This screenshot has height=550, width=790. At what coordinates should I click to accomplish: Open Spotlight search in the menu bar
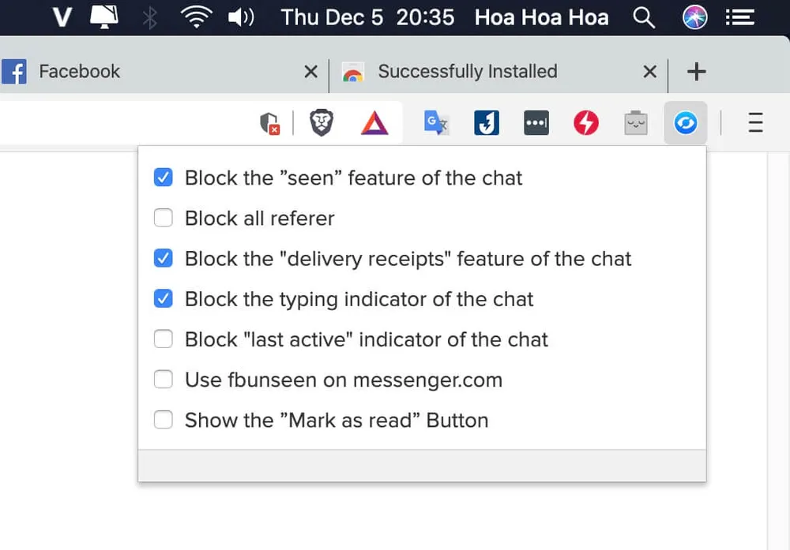pyautogui.click(x=645, y=17)
